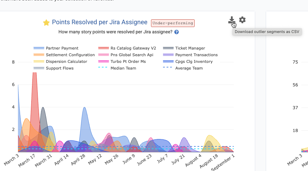Hide the Average Team dashed line

[189, 68]
